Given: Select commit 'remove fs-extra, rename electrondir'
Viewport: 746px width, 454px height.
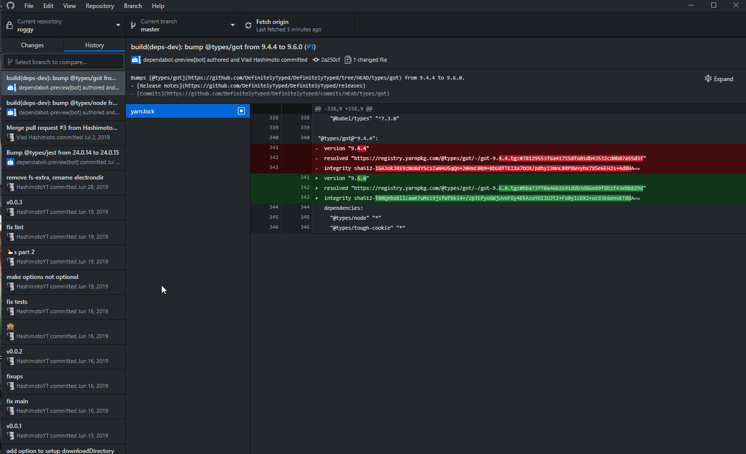Looking at the screenshot, I should click(63, 182).
